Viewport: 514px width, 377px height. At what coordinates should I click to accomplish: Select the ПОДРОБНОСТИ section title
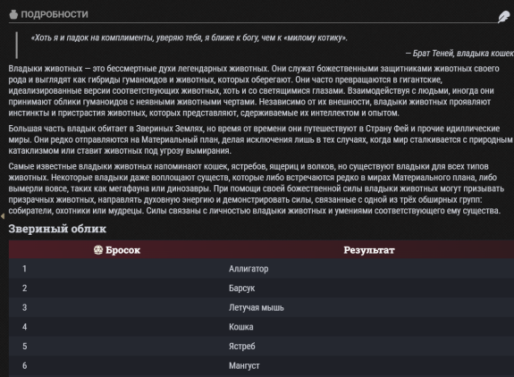pyautogui.click(x=55, y=14)
